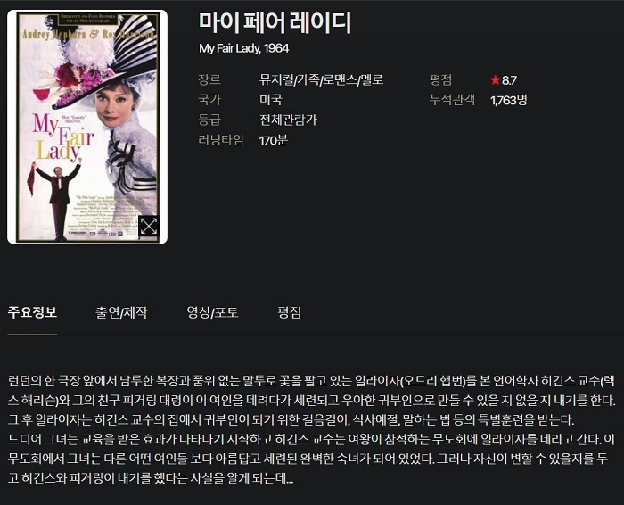Viewport: 624px width, 505px height.
Task: Click the 누적관객 label
Action: 452,100
